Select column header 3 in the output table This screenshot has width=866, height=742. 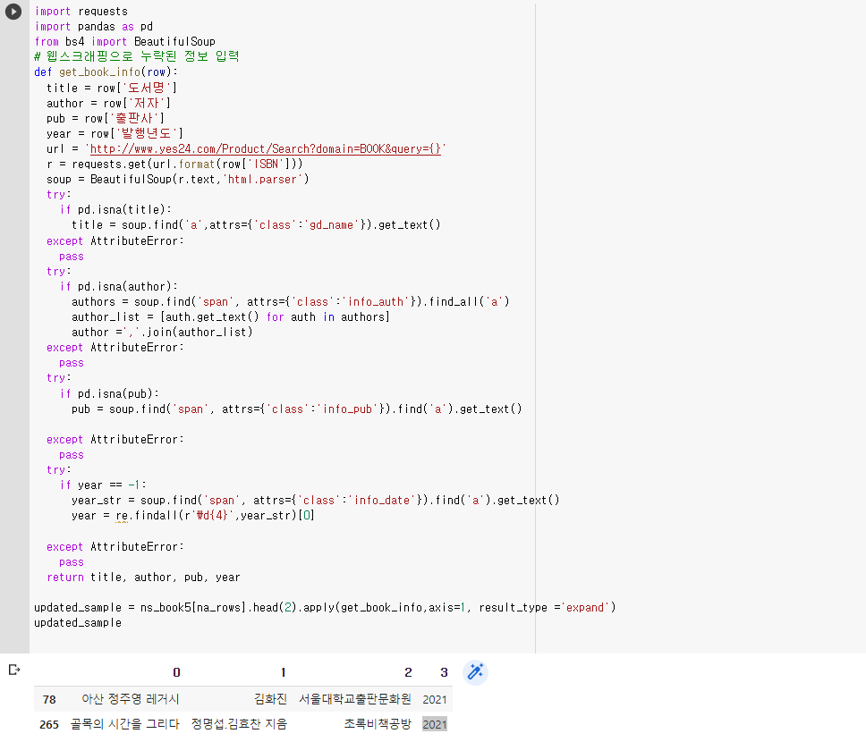(x=444, y=672)
